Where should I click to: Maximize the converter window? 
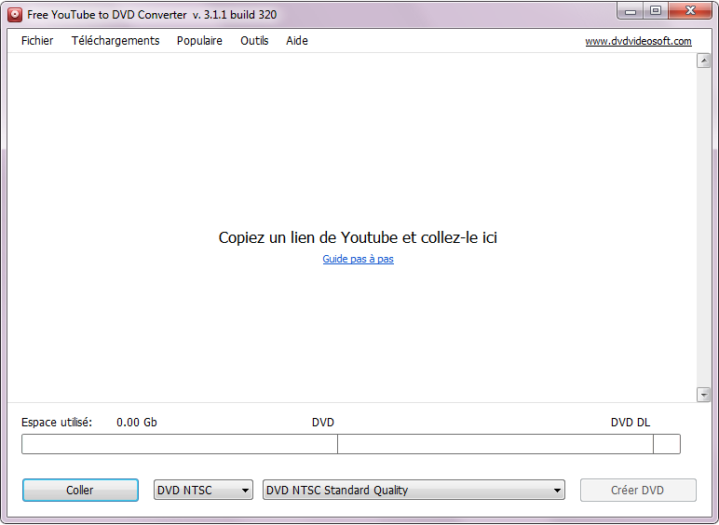[x=657, y=11]
